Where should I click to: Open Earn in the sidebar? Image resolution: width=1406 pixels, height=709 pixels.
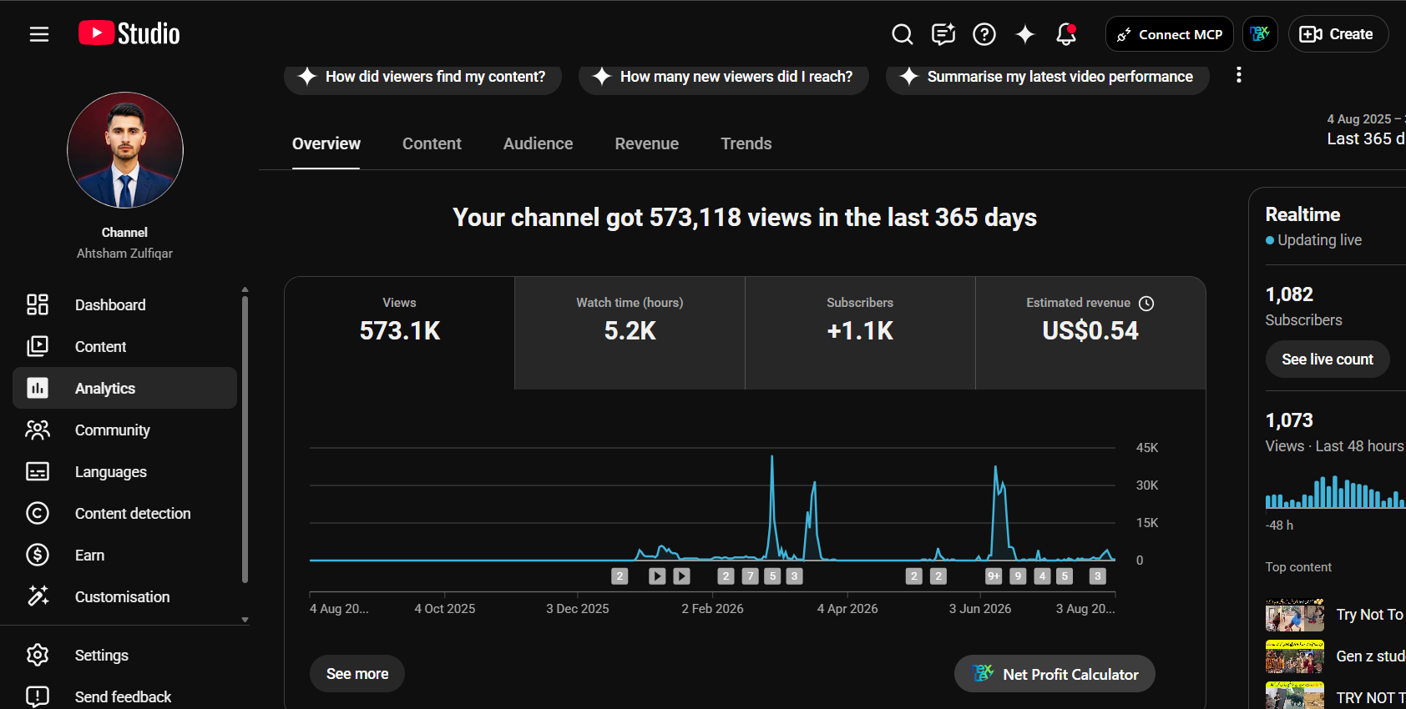125,556
